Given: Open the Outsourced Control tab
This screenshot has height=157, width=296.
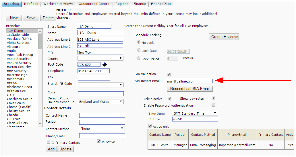Looking at the screenshot, I should coord(94,4).
